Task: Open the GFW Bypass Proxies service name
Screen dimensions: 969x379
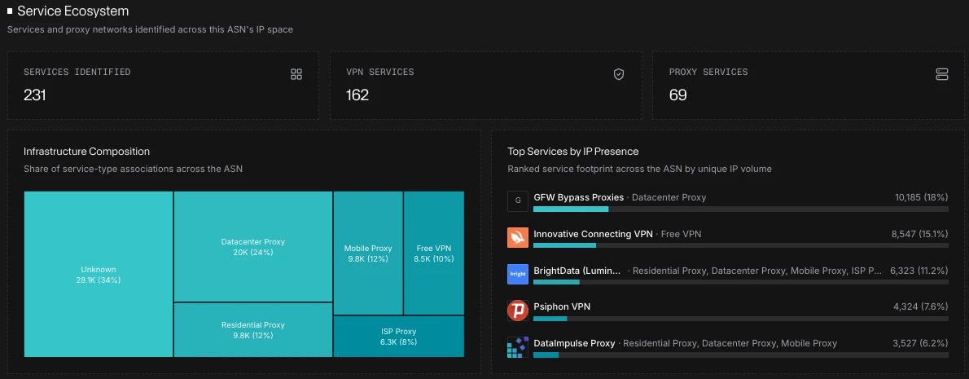Action: (x=578, y=197)
